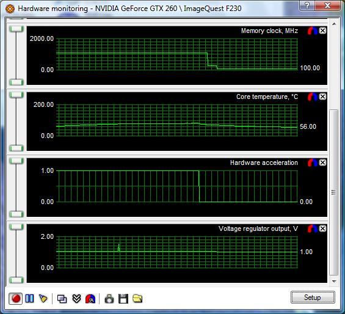Click the 'Memory clock, MHz' graph title

(x=269, y=31)
